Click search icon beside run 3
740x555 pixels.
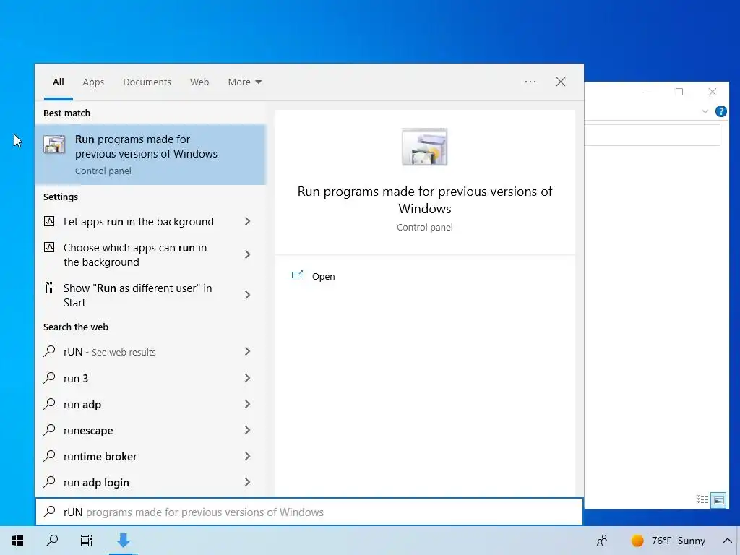coord(49,377)
